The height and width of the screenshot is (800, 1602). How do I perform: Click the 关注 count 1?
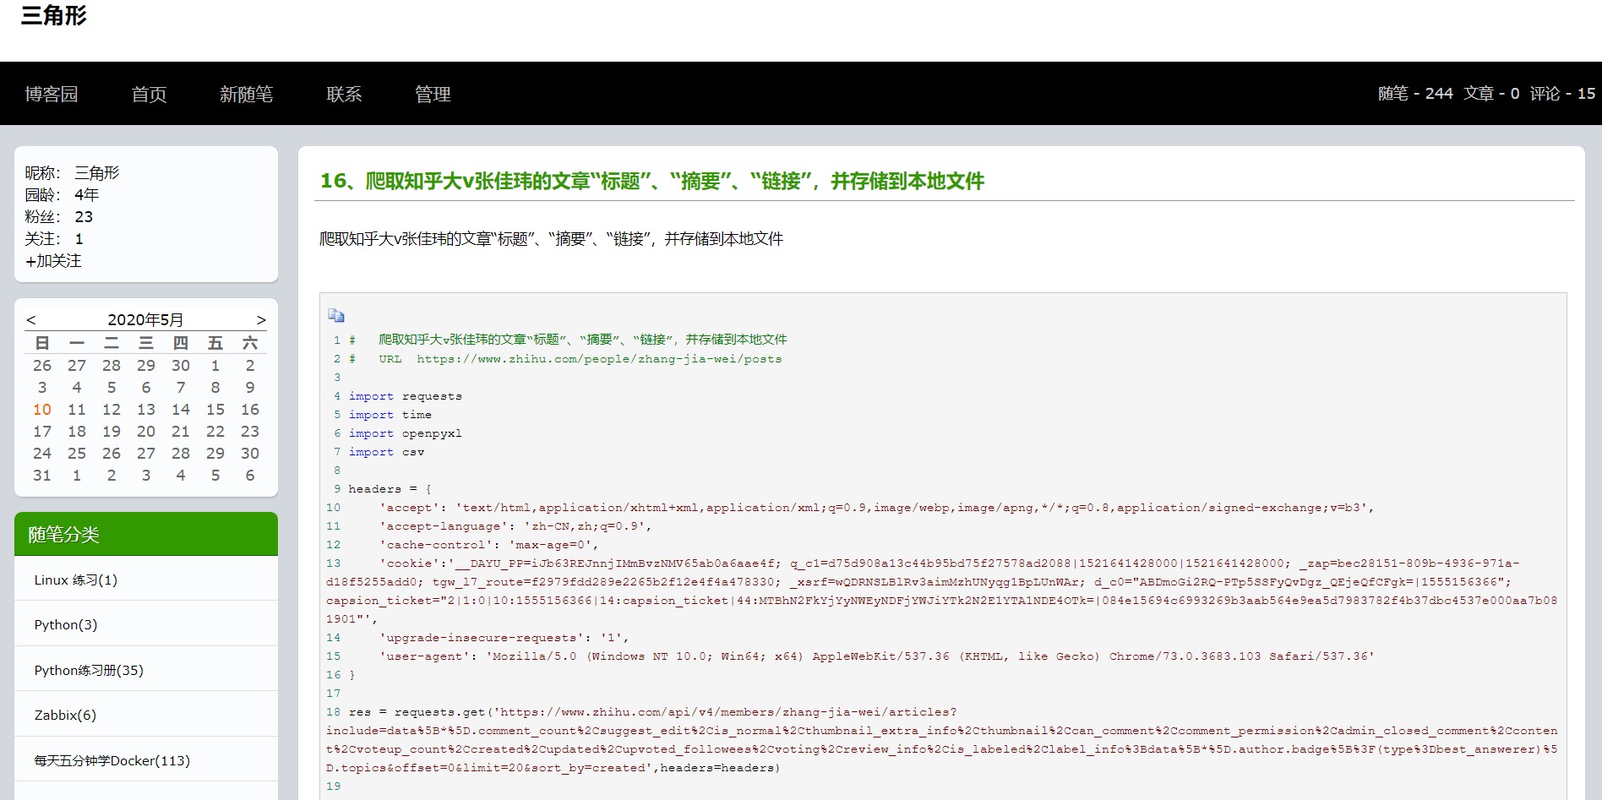pyautogui.click(x=79, y=239)
